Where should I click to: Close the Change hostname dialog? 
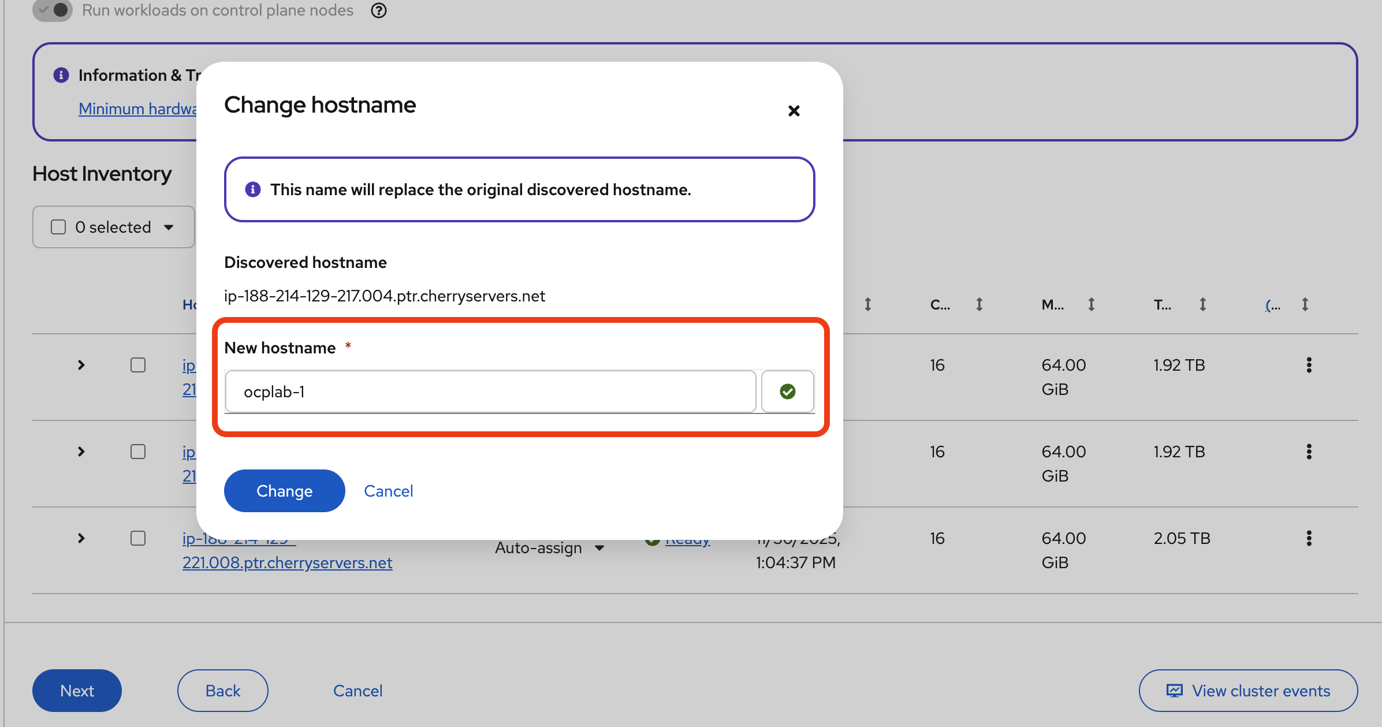794,111
